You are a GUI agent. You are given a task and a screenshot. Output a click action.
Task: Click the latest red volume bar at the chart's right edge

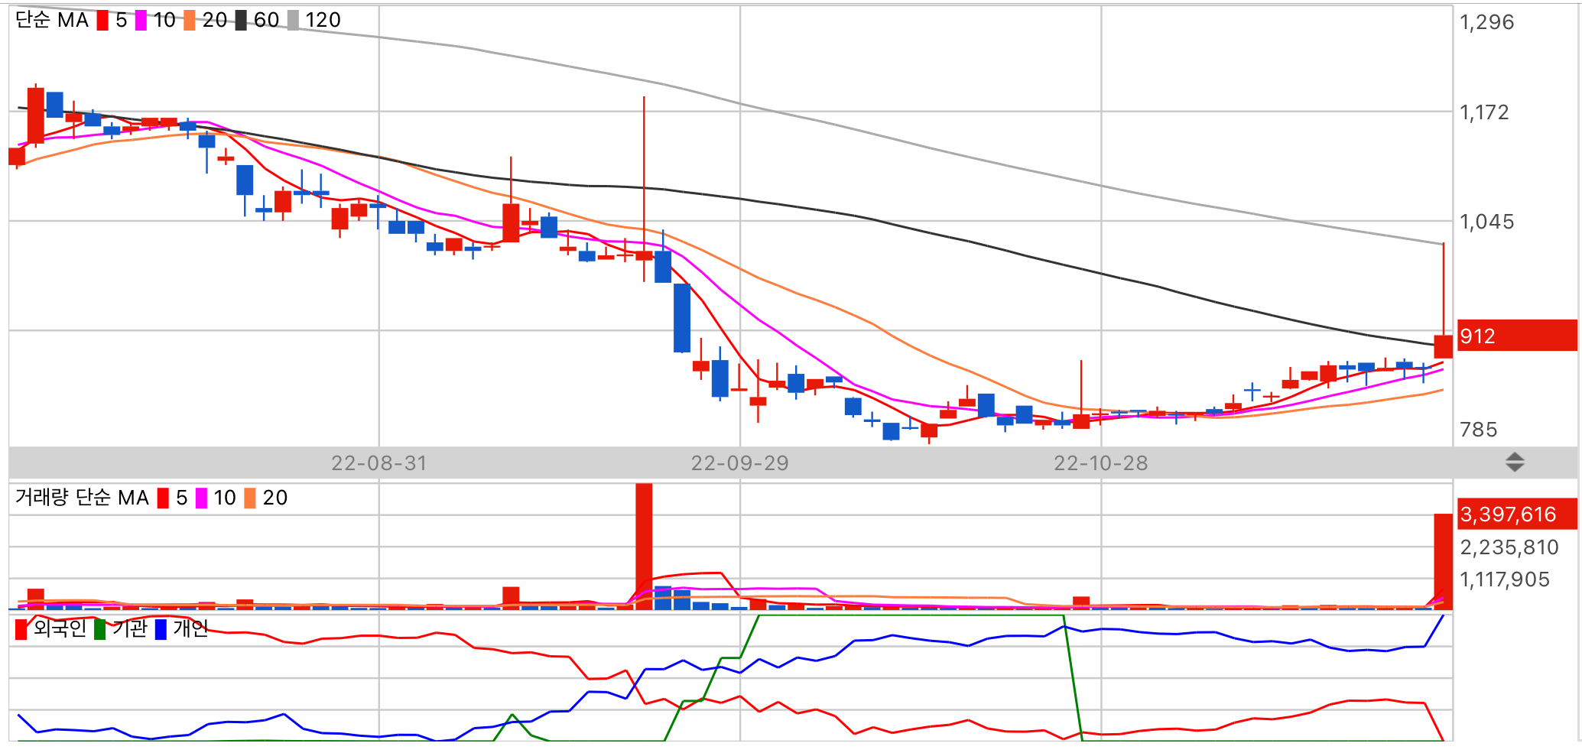(x=1443, y=561)
